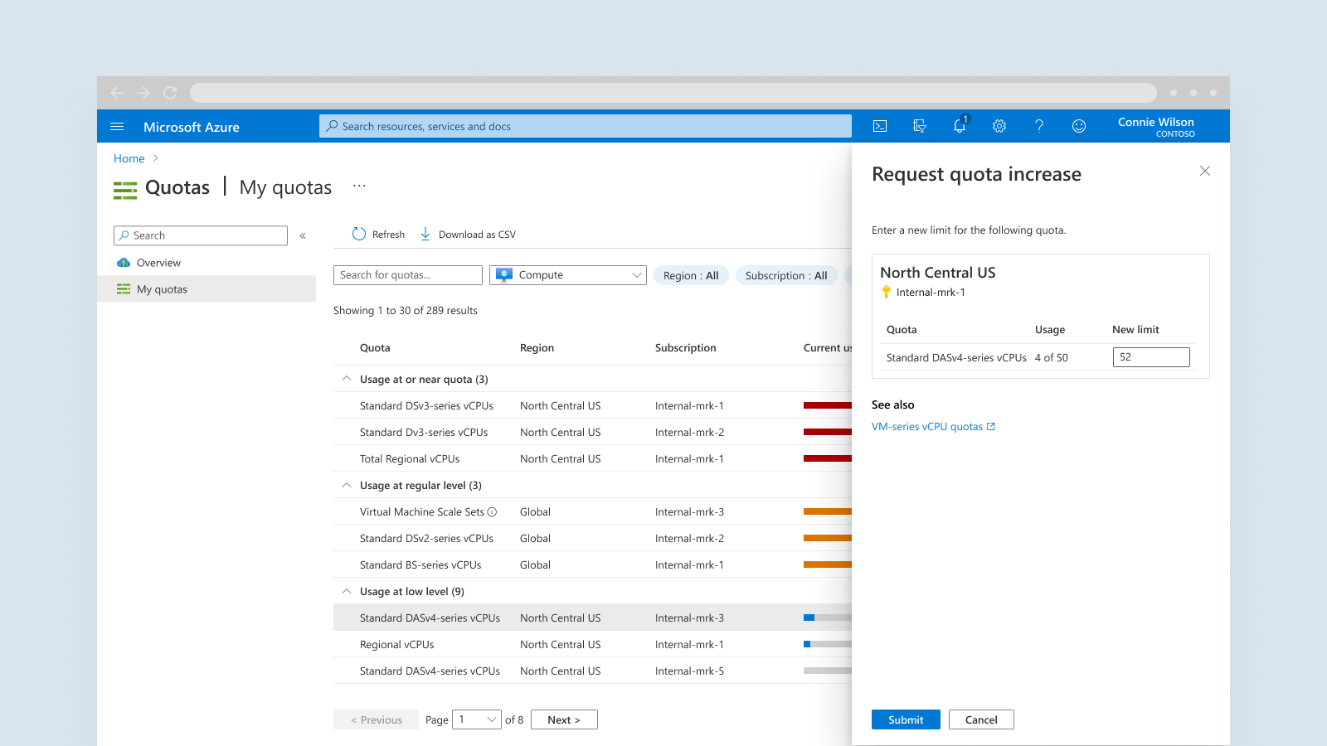Collapse the 'Usage at or near quota' group

point(347,379)
